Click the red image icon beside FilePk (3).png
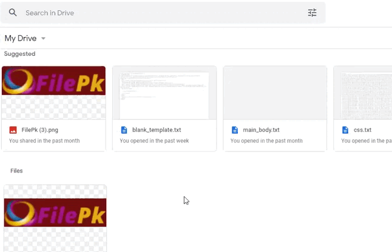The height and width of the screenshot is (252, 392). (13, 130)
